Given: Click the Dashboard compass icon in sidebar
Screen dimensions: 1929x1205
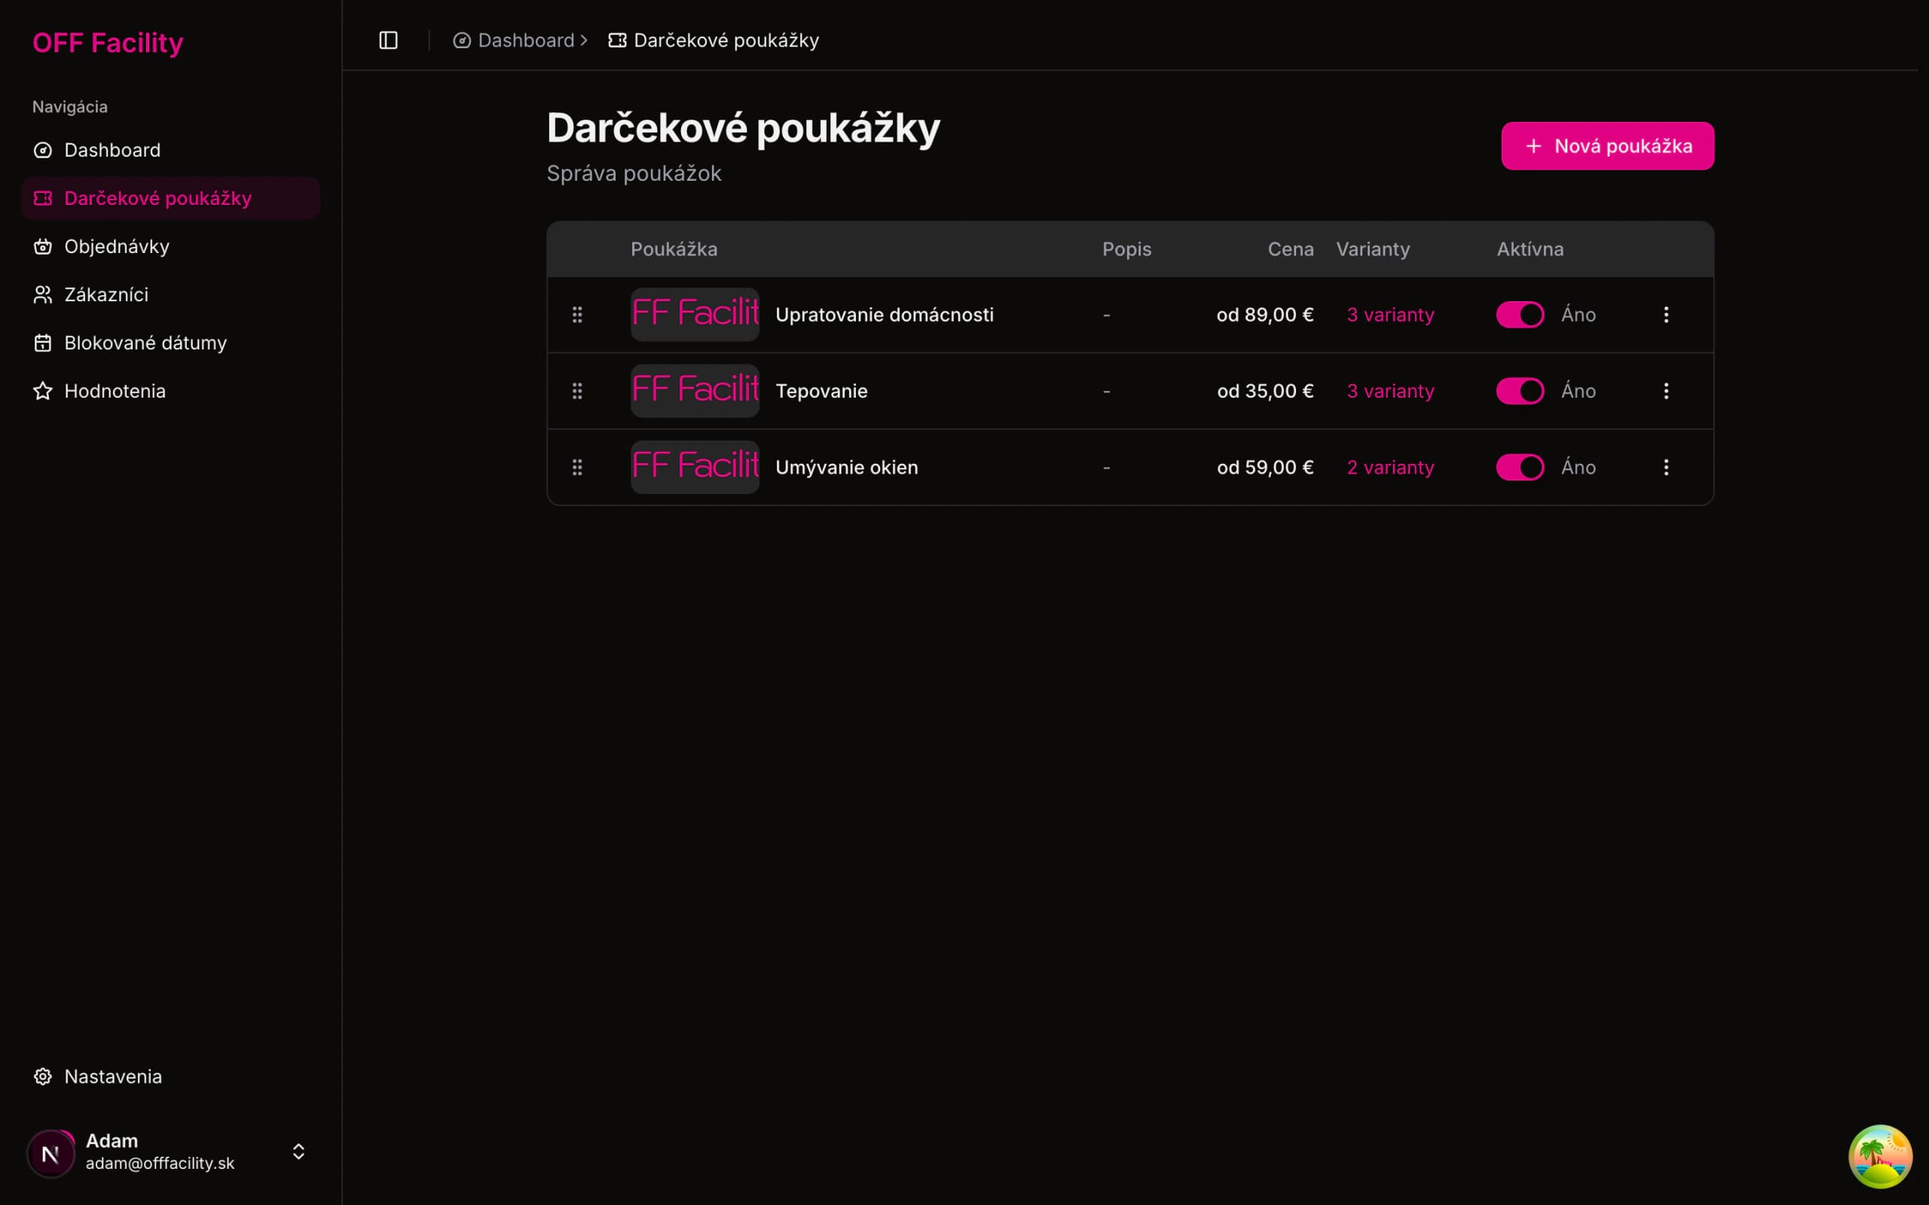Looking at the screenshot, I should point(43,150).
